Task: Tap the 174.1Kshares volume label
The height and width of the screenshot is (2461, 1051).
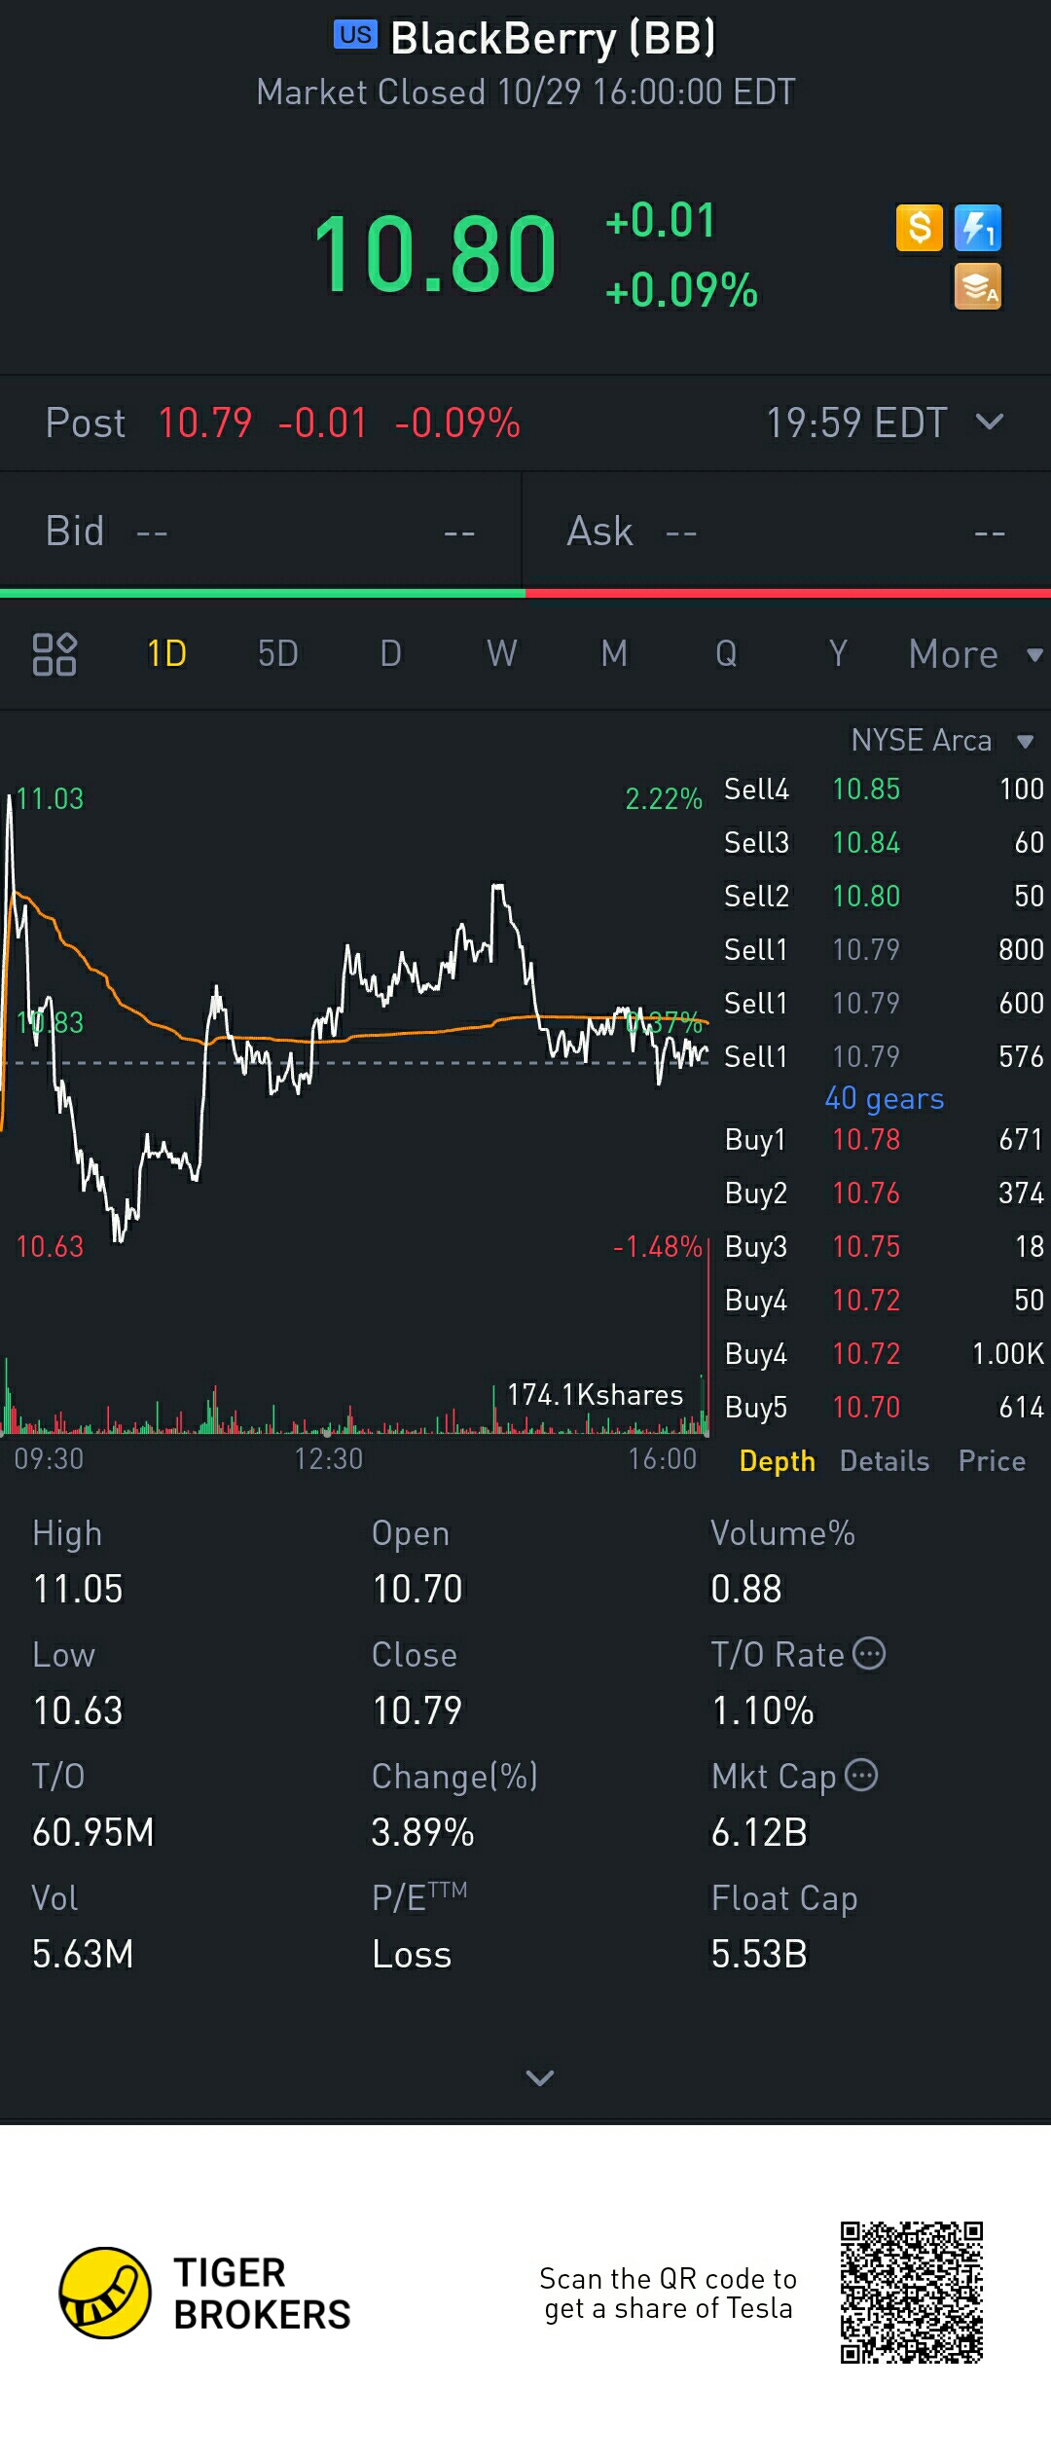Action: 596,1395
